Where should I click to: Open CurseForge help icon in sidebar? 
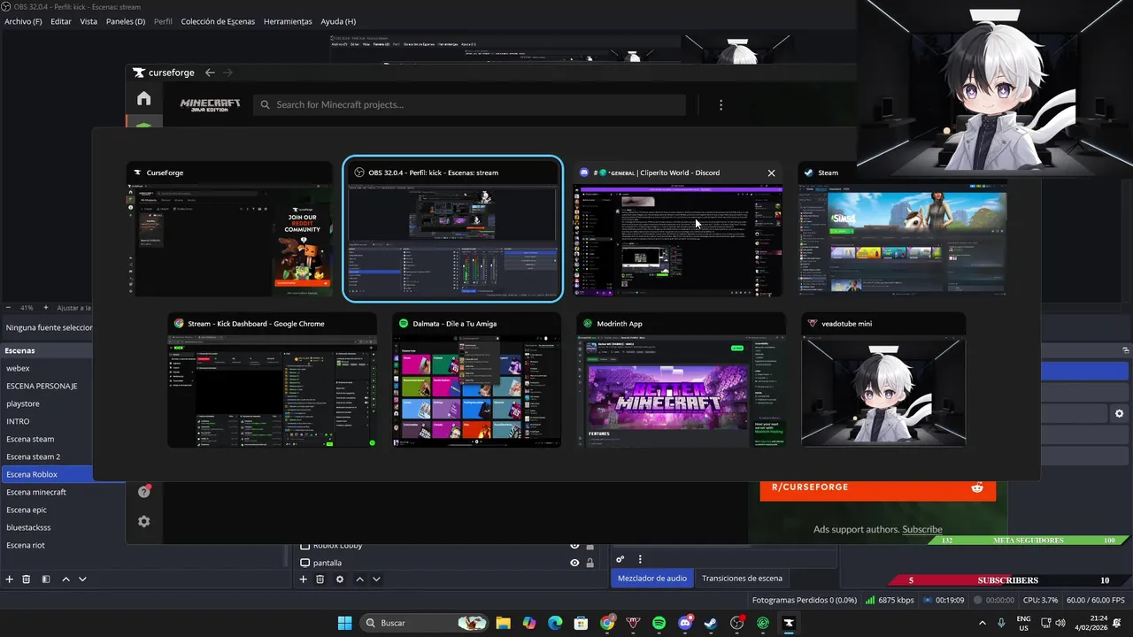click(144, 491)
